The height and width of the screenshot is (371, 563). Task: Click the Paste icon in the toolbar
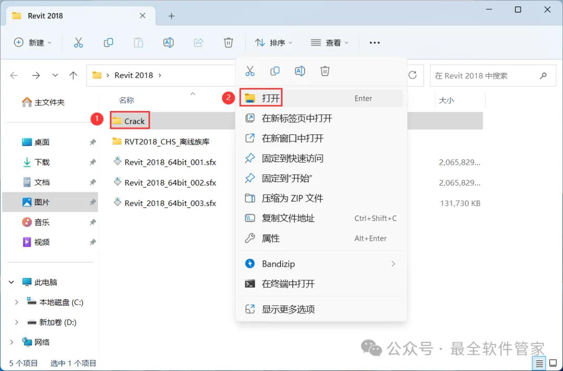click(138, 43)
